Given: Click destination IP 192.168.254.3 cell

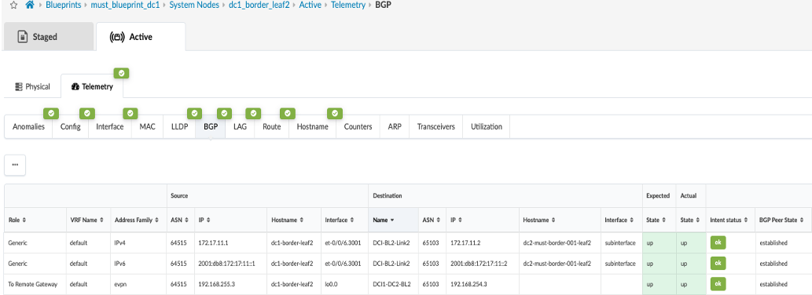Looking at the screenshot, I should click(x=483, y=284).
